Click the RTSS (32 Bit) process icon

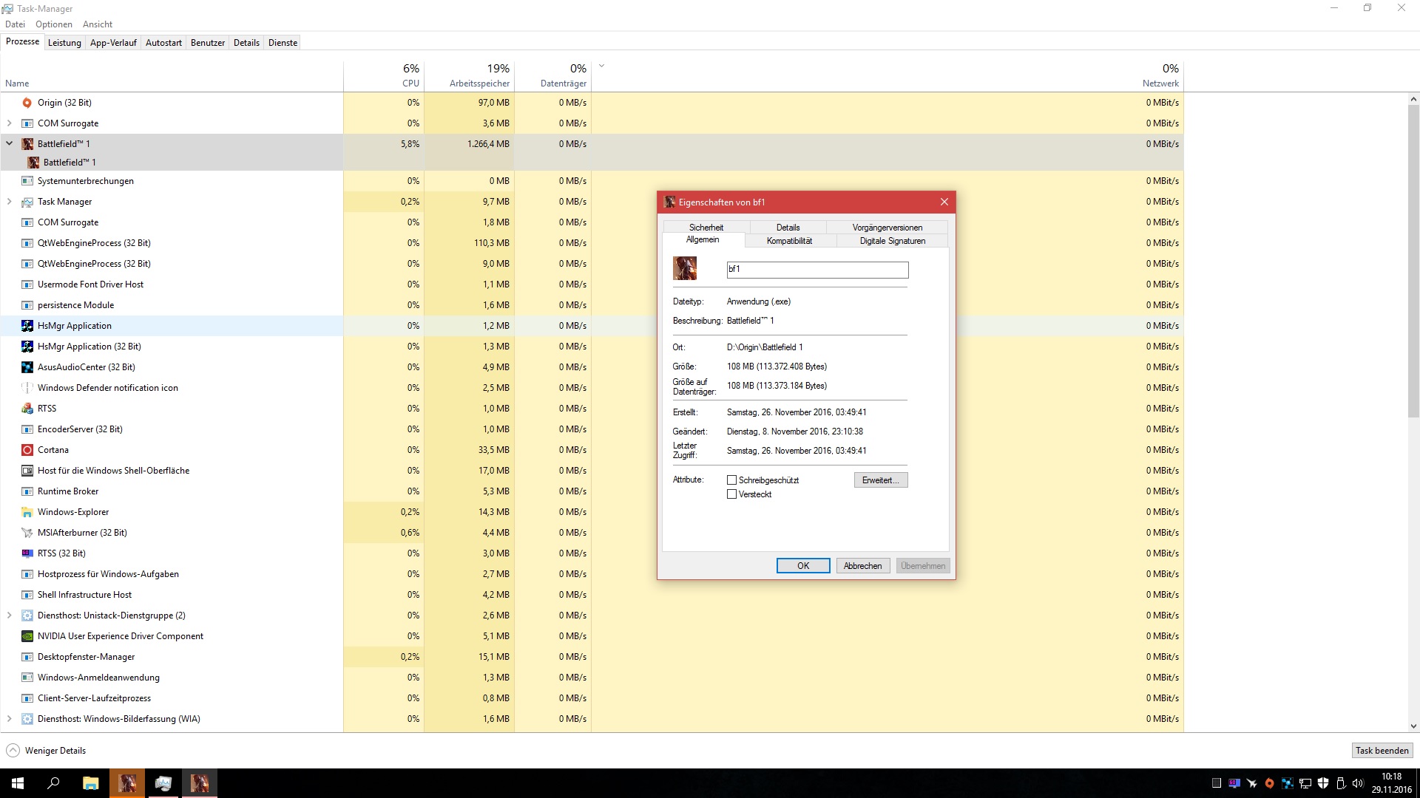click(x=27, y=553)
